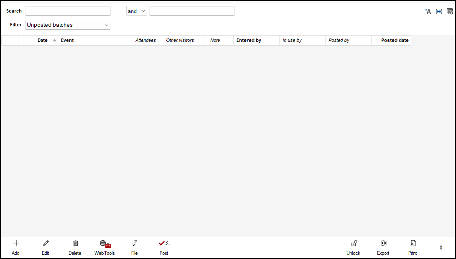Sort by the Date column header
Image resolution: width=456 pixels, height=259 pixels.
43,41
